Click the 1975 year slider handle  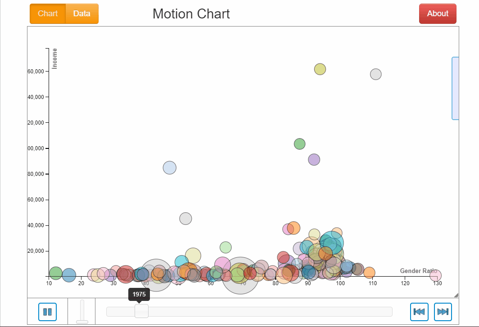pyautogui.click(x=141, y=311)
